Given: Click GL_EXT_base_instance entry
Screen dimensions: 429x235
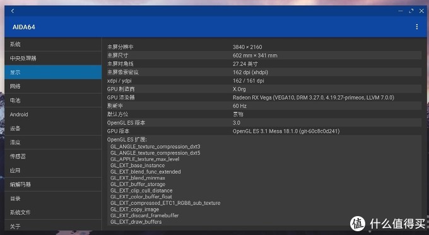Looking at the screenshot, I should pos(138,166).
